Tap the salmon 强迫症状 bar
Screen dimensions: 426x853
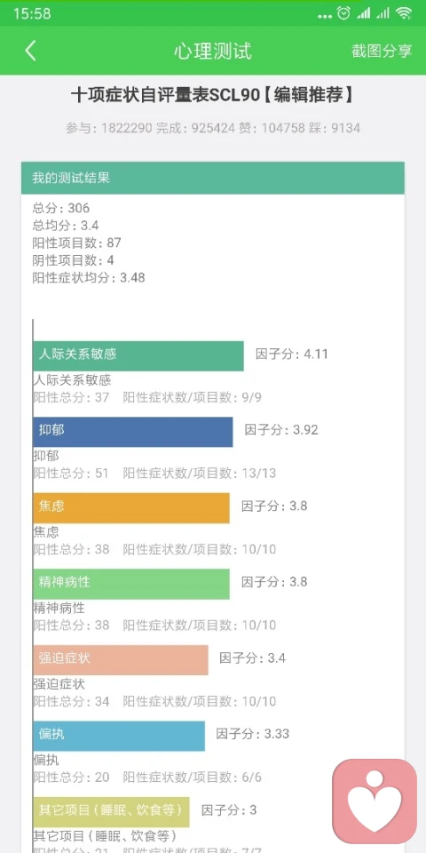point(121,660)
